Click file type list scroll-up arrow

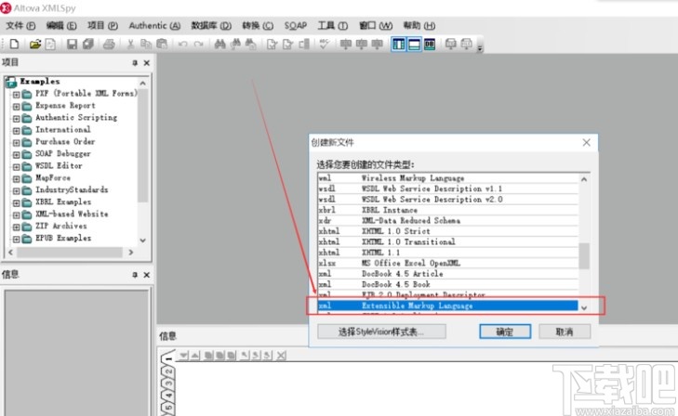584,179
